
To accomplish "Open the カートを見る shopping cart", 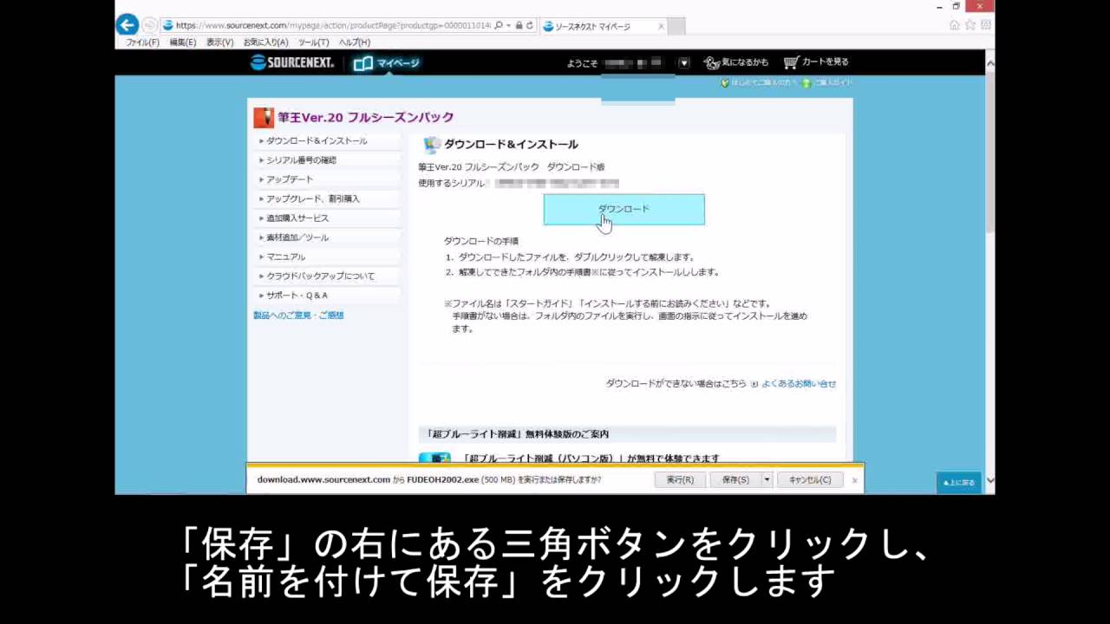I will (813, 62).
